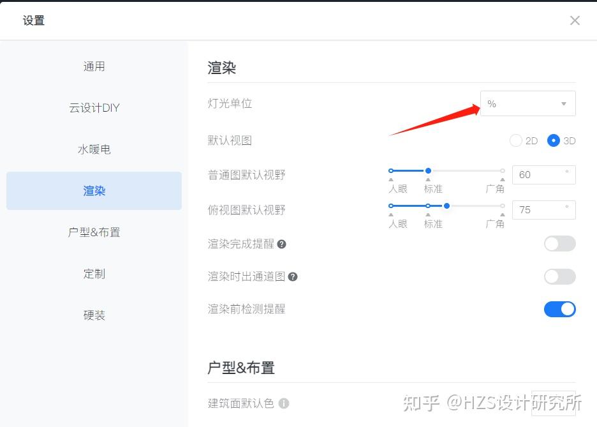Click the 灯光单位 dropdown arrow

pyautogui.click(x=563, y=103)
